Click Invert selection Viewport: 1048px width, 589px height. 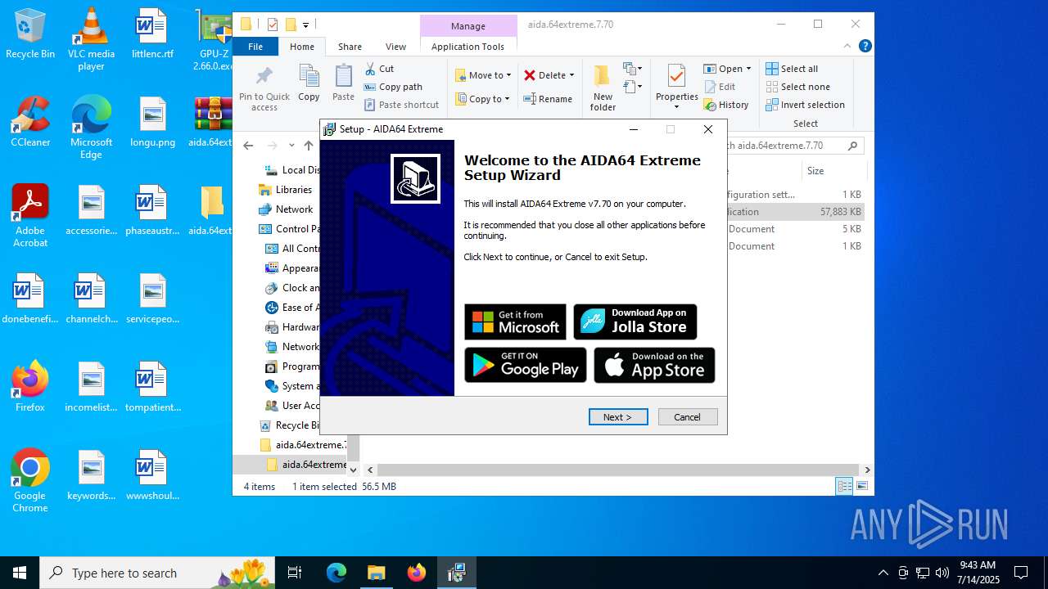(x=805, y=105)
